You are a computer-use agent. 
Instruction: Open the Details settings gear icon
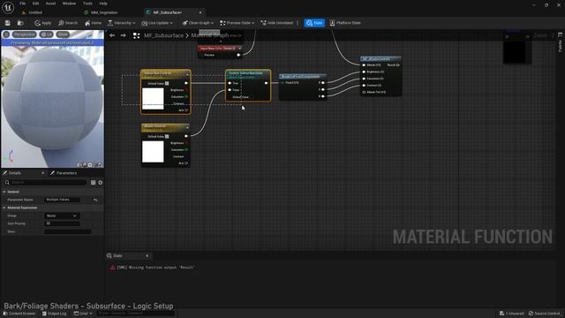click(100, 183)
